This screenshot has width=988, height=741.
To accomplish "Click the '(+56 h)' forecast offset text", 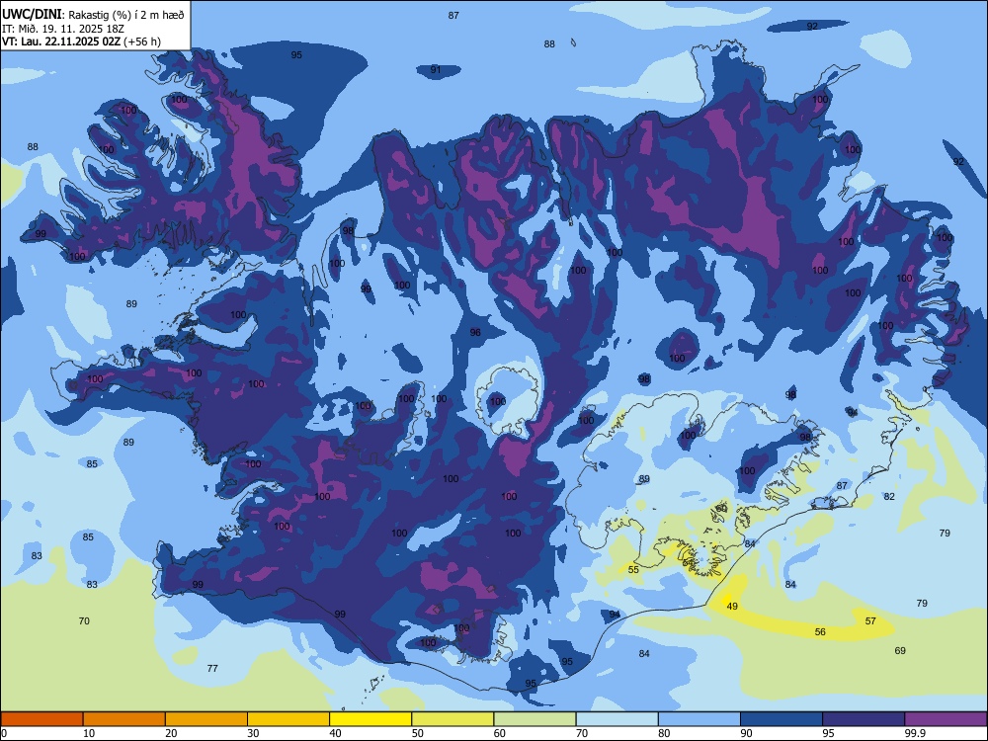I will coord(142,41).
